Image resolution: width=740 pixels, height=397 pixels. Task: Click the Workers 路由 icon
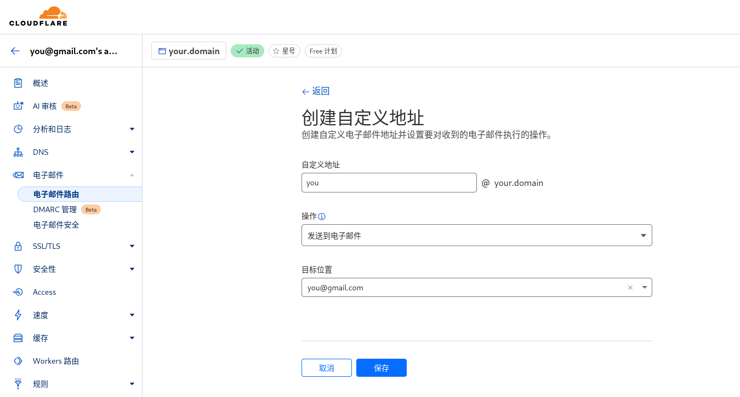coord(18,361)
